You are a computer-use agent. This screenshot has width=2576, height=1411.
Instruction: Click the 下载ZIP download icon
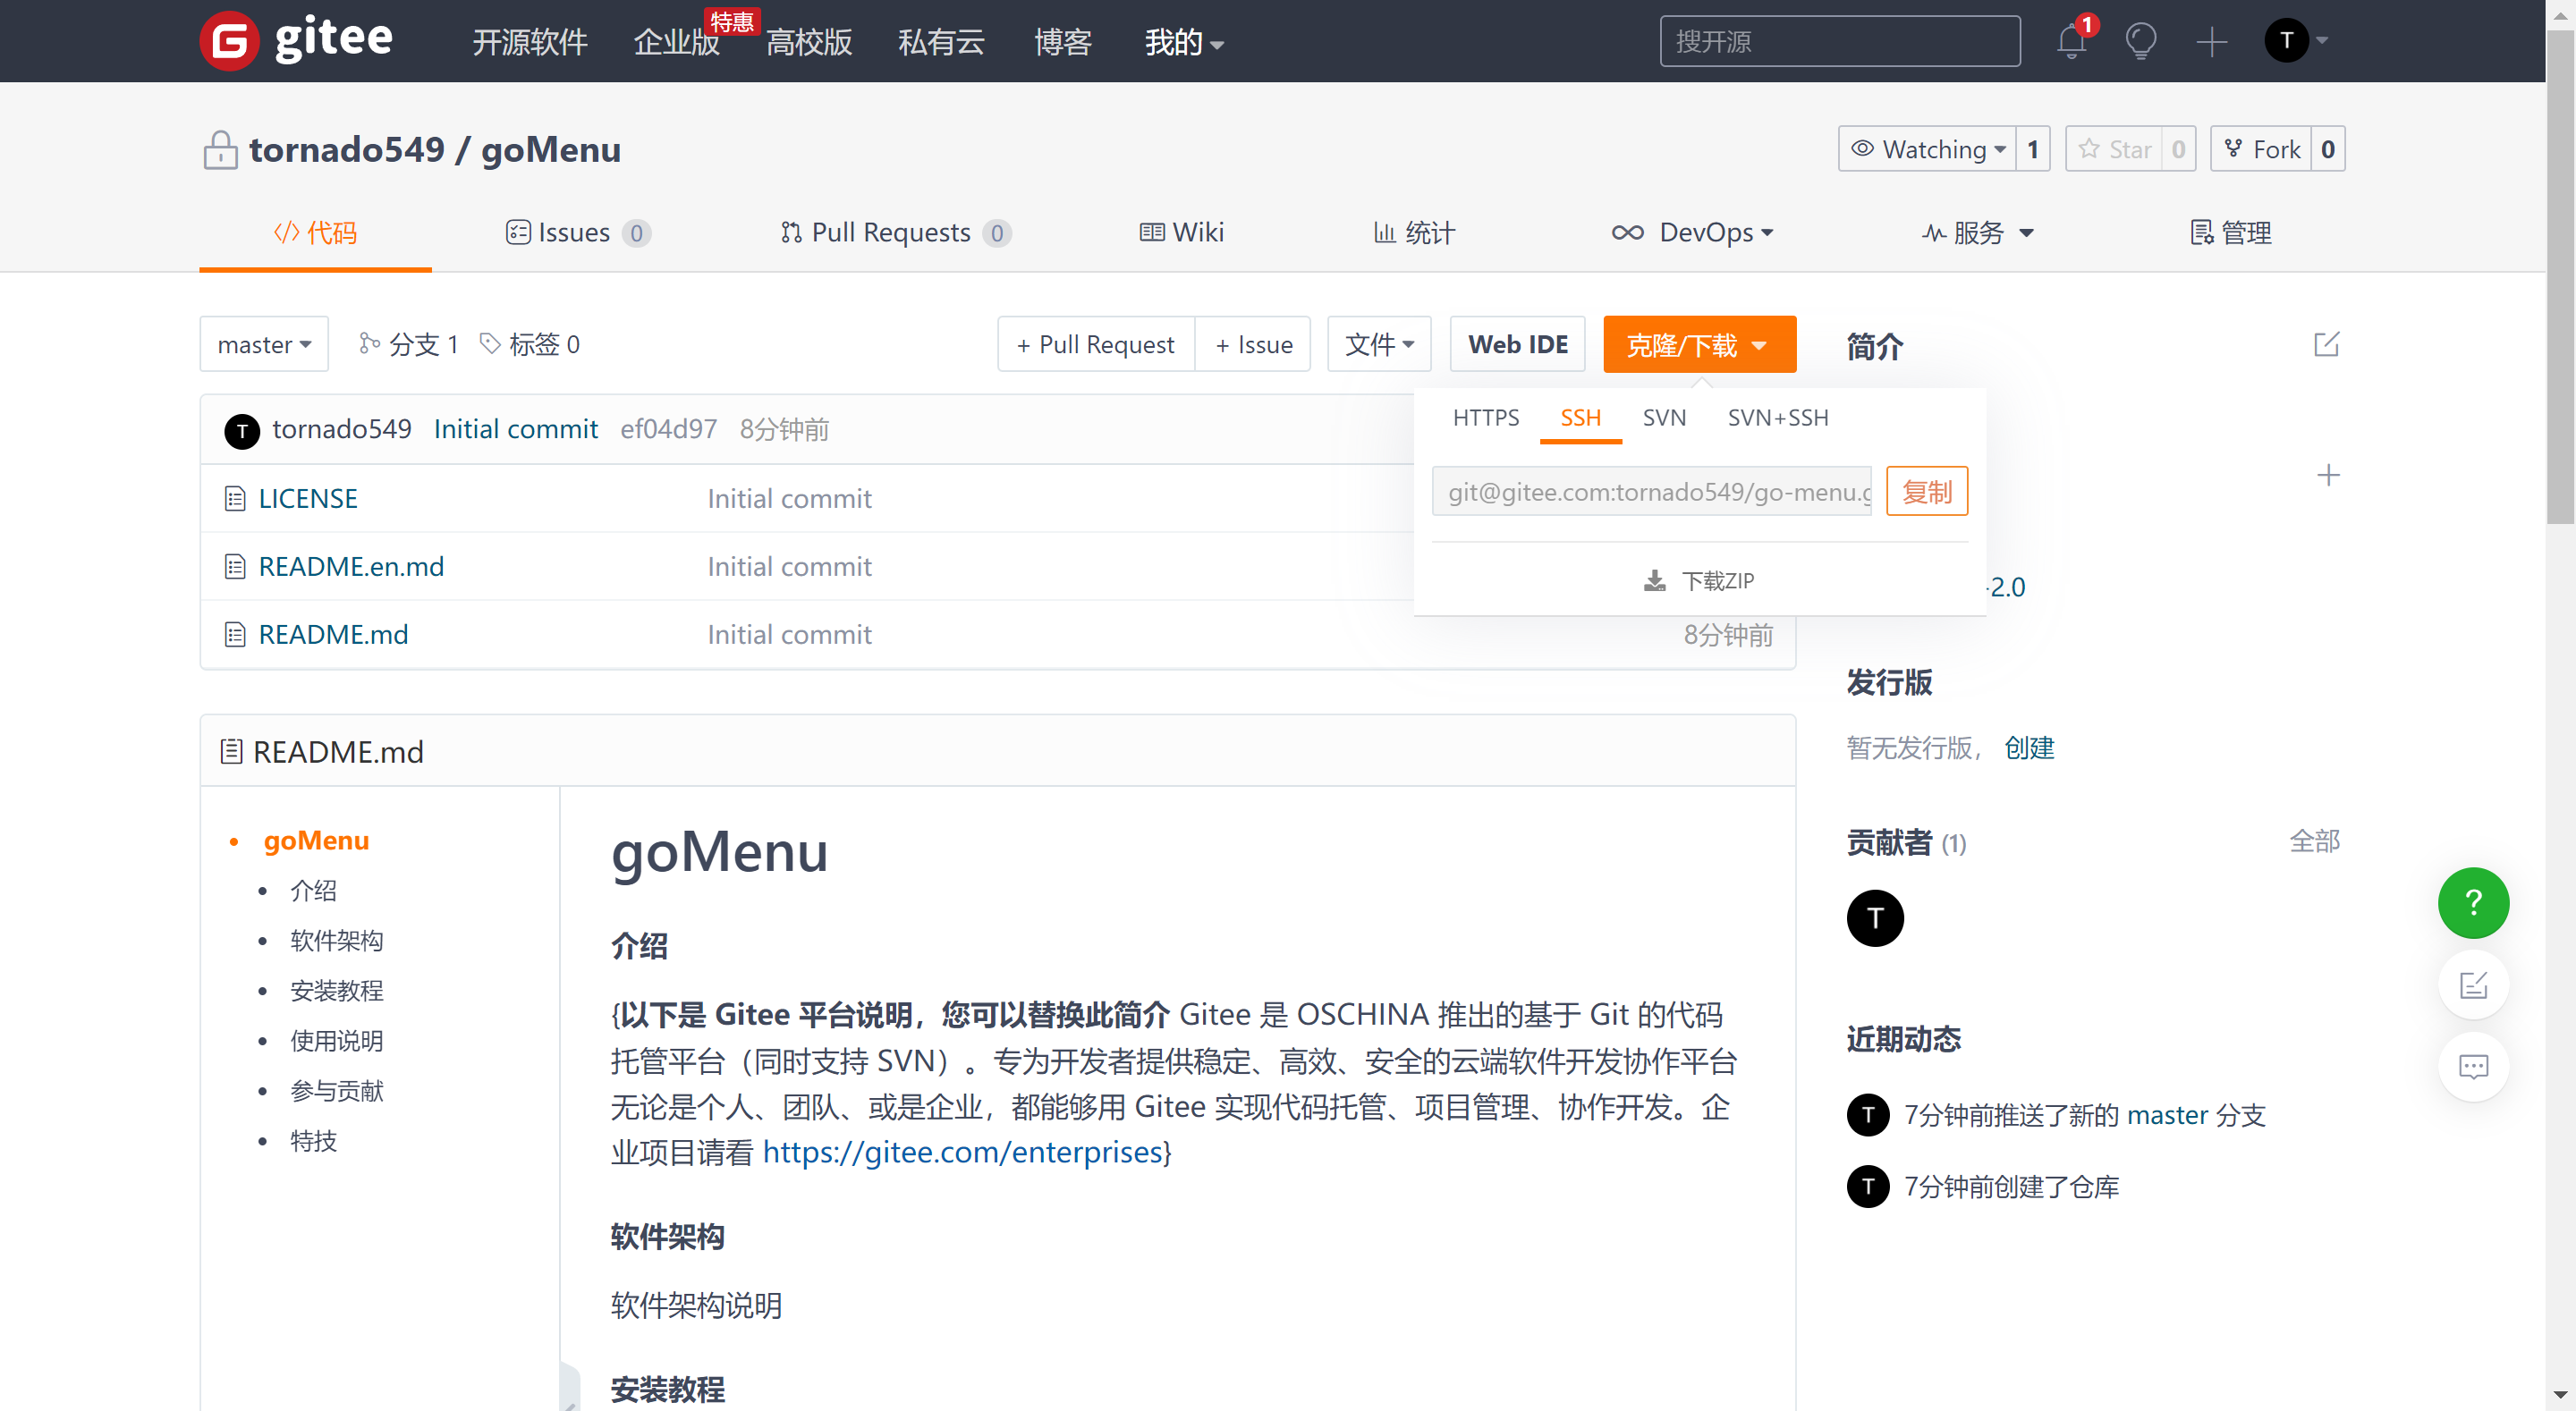tap(1655, 581)
